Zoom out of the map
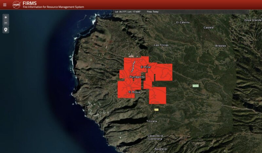This screenshot has height=153, width=262. (6, 23)
